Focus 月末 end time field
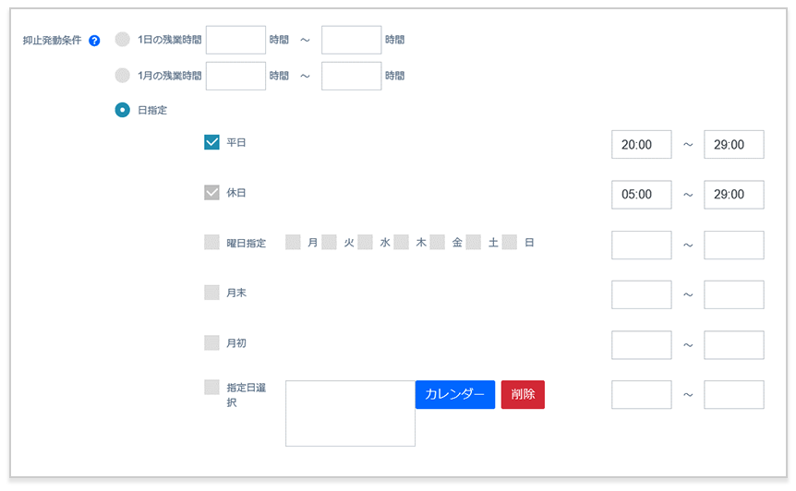Image resolution: width=796 pixels, height=491 pixels. point(734,294)
